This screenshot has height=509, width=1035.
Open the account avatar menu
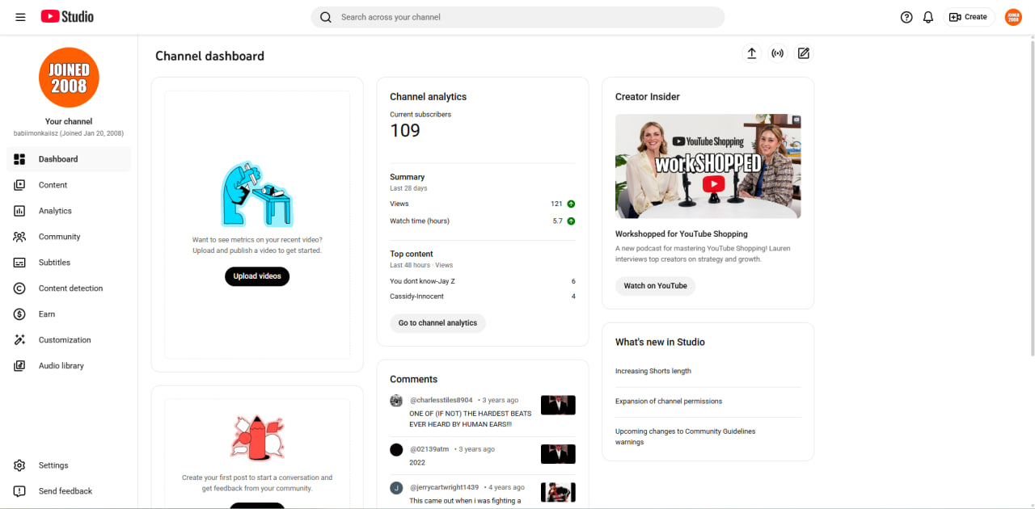(1013, 17)
